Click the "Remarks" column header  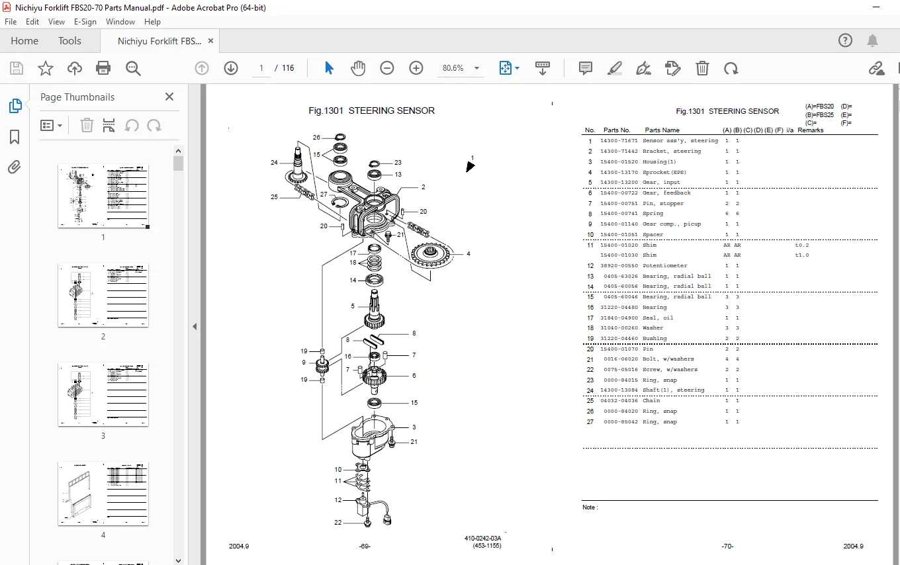pos(811,130)
